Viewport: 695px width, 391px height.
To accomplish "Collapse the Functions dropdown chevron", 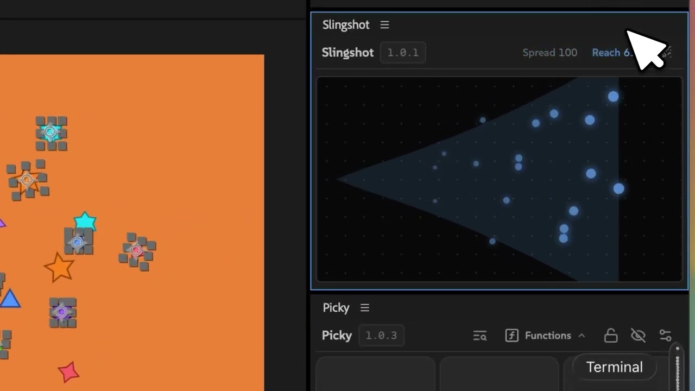I will click(582, 336).
